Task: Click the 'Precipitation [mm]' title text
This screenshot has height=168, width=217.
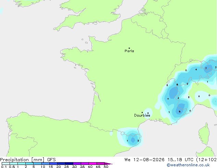Action: 22,160
